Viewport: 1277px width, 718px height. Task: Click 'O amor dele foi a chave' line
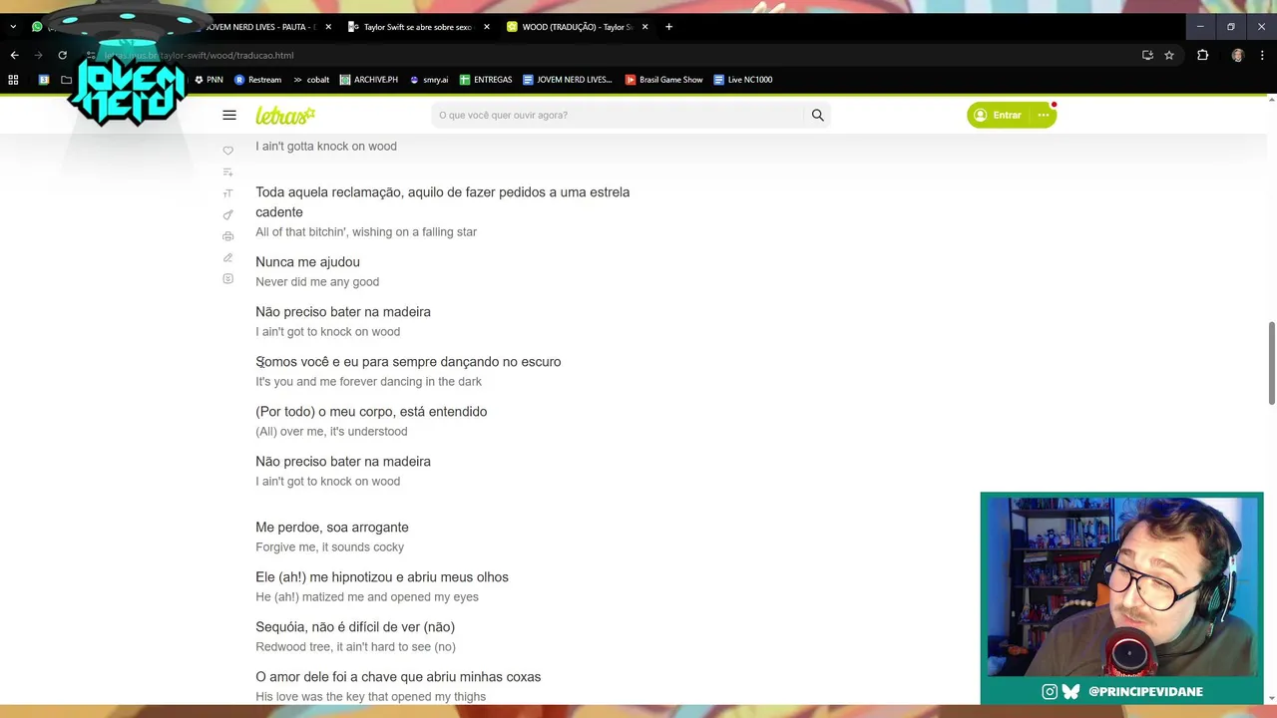pyautogui.click(x=398, y=676)
